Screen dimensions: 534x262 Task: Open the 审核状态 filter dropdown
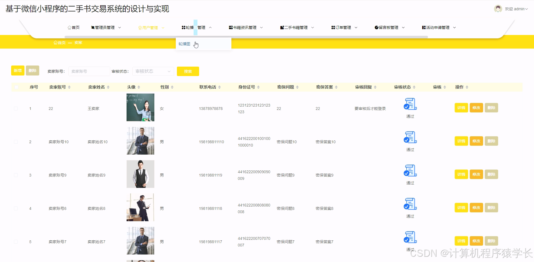coord(153,71)
